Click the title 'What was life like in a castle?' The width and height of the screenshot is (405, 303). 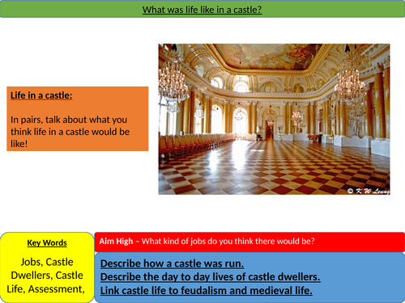202,10
